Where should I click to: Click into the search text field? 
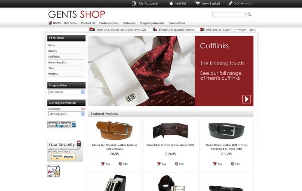[229, 14]
